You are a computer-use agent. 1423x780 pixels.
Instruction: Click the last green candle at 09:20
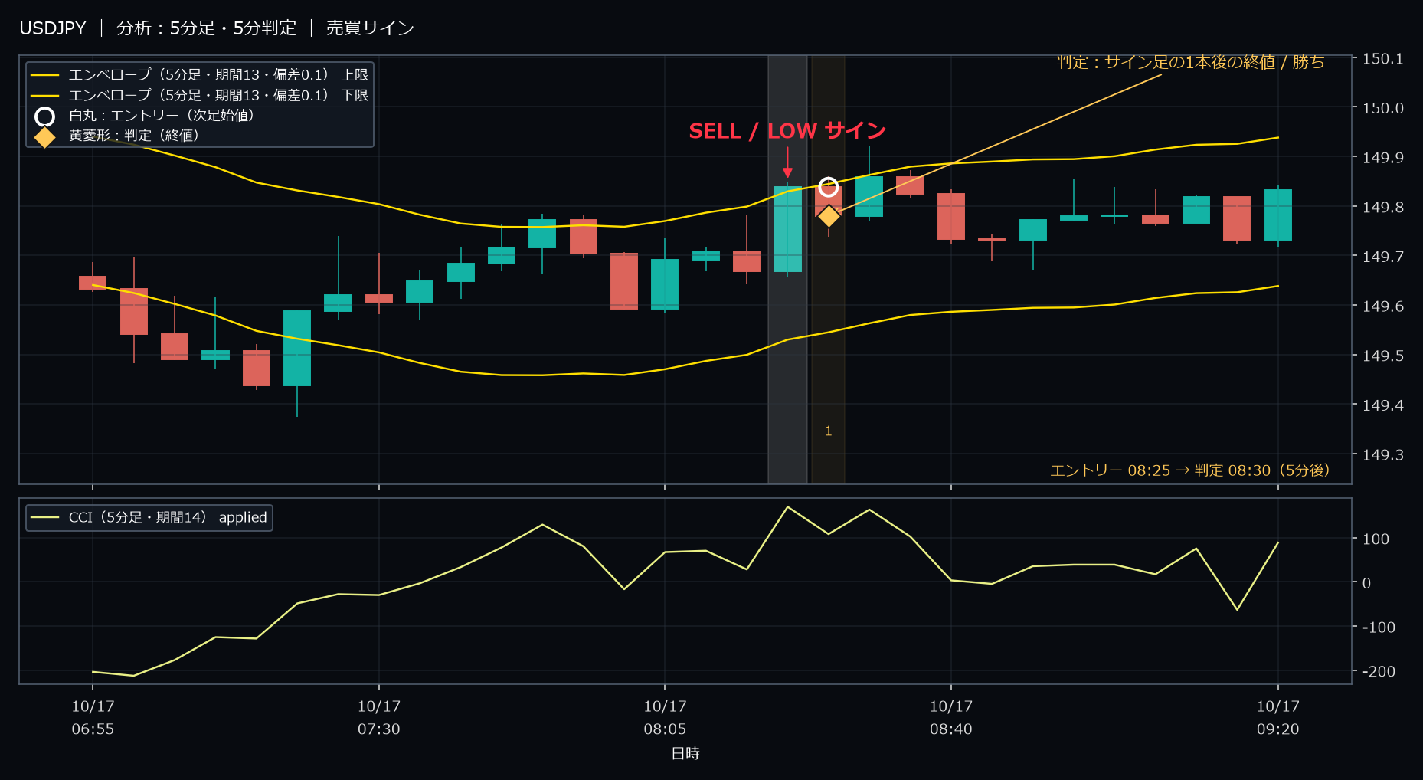[1277, 215]
